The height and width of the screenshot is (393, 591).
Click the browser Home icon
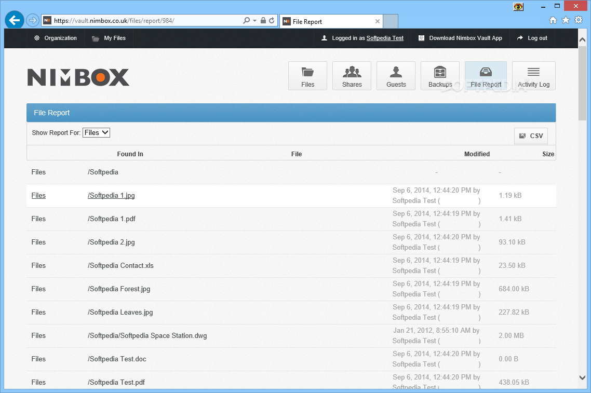point(553,20)
